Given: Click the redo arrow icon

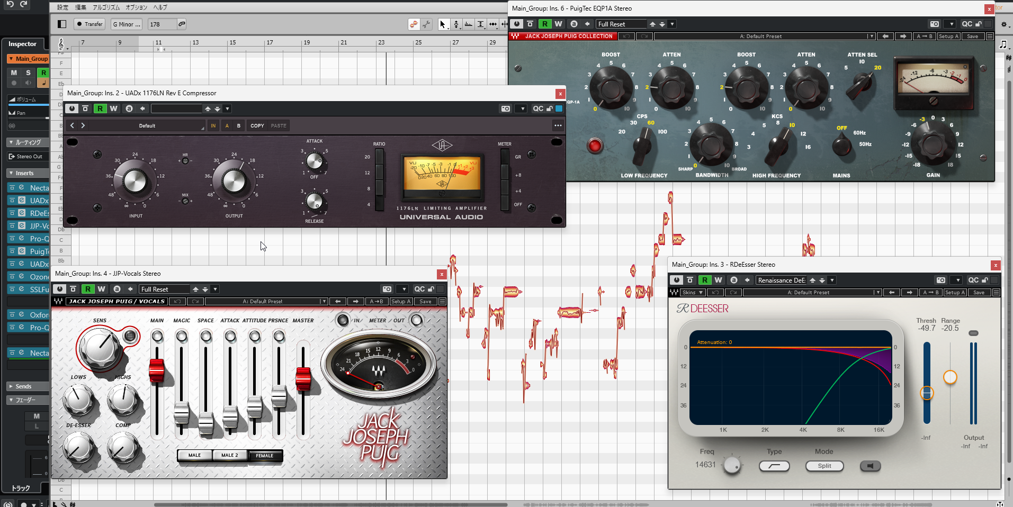Looking at the screenshot, I should click(24, 4).
